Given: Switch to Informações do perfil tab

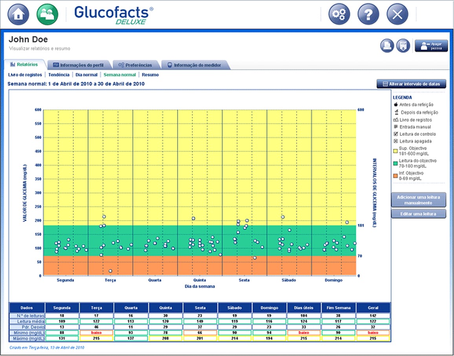Looking at the screenshot, I should click(x=79, y=65).
